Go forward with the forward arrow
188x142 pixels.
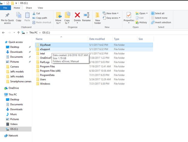(x=10, y=33)
